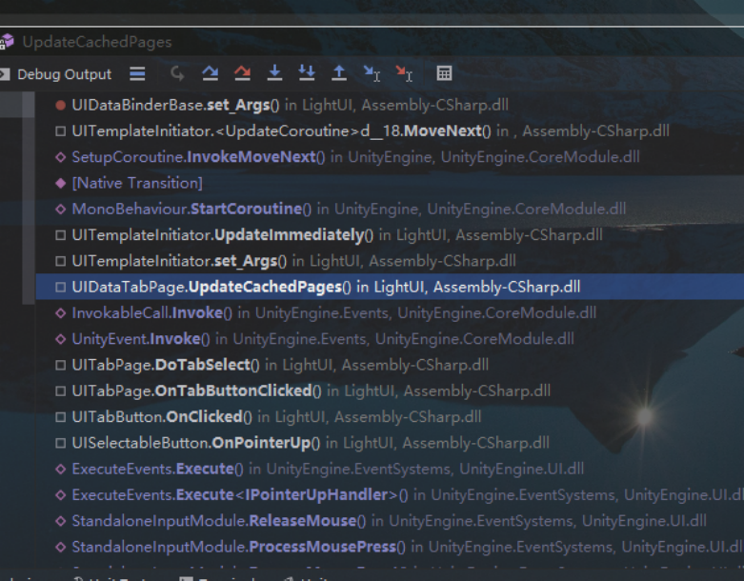The width and height of the screenshot is (744, 581).
Task: Select the [Native Transition] frame
Action: click(390, 183)
